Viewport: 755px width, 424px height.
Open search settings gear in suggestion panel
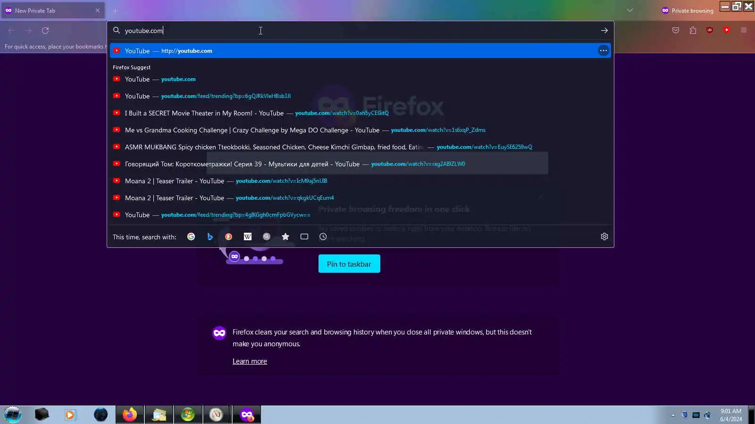[x=604, y=236]
